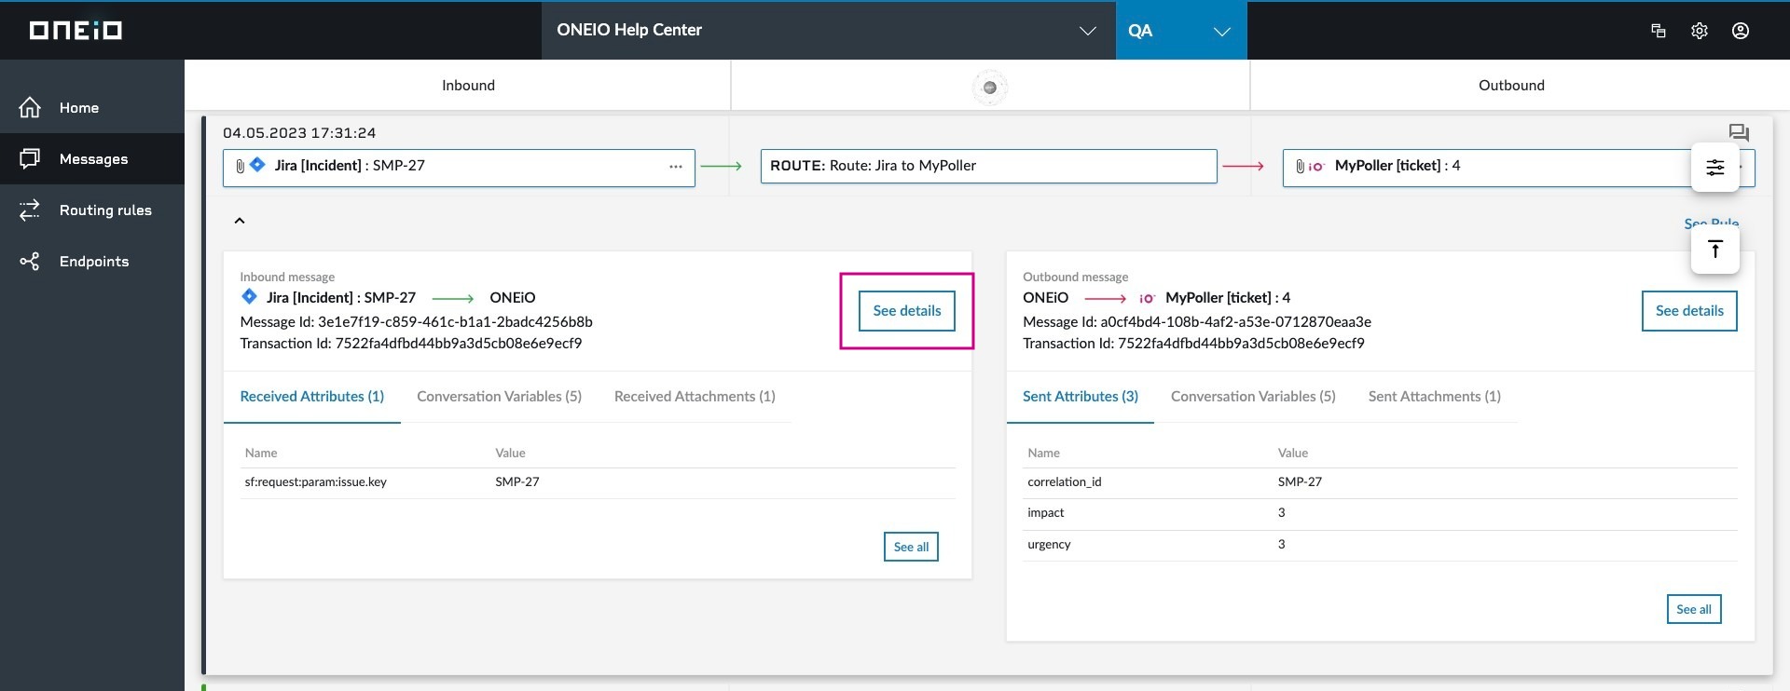Click See all under received attributes
1790x691 pixels.
coord(911,547)
